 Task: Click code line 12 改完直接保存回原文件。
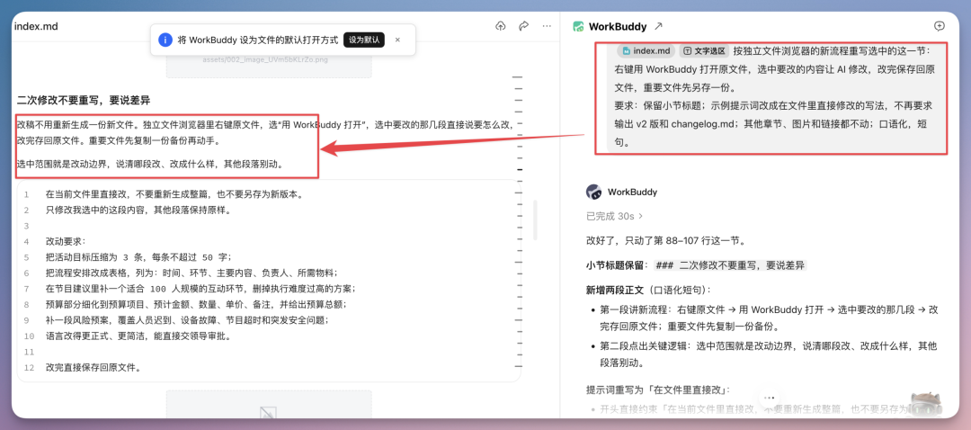94,368
